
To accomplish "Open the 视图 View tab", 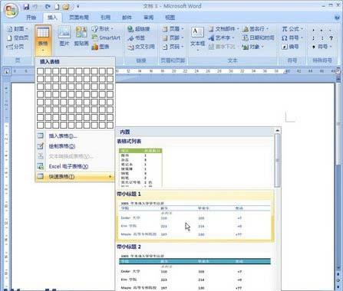I will pyautogui.click(x=170, y=18).
